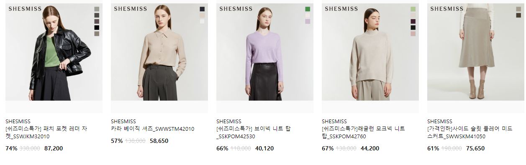Open leather jacket product image

tap(54, 52)
